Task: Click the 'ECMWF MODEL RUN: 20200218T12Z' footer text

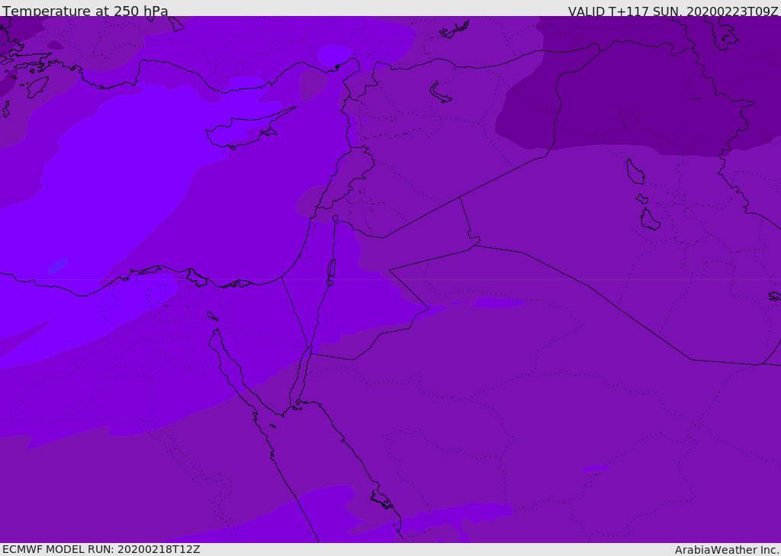Action: [101, 549]
